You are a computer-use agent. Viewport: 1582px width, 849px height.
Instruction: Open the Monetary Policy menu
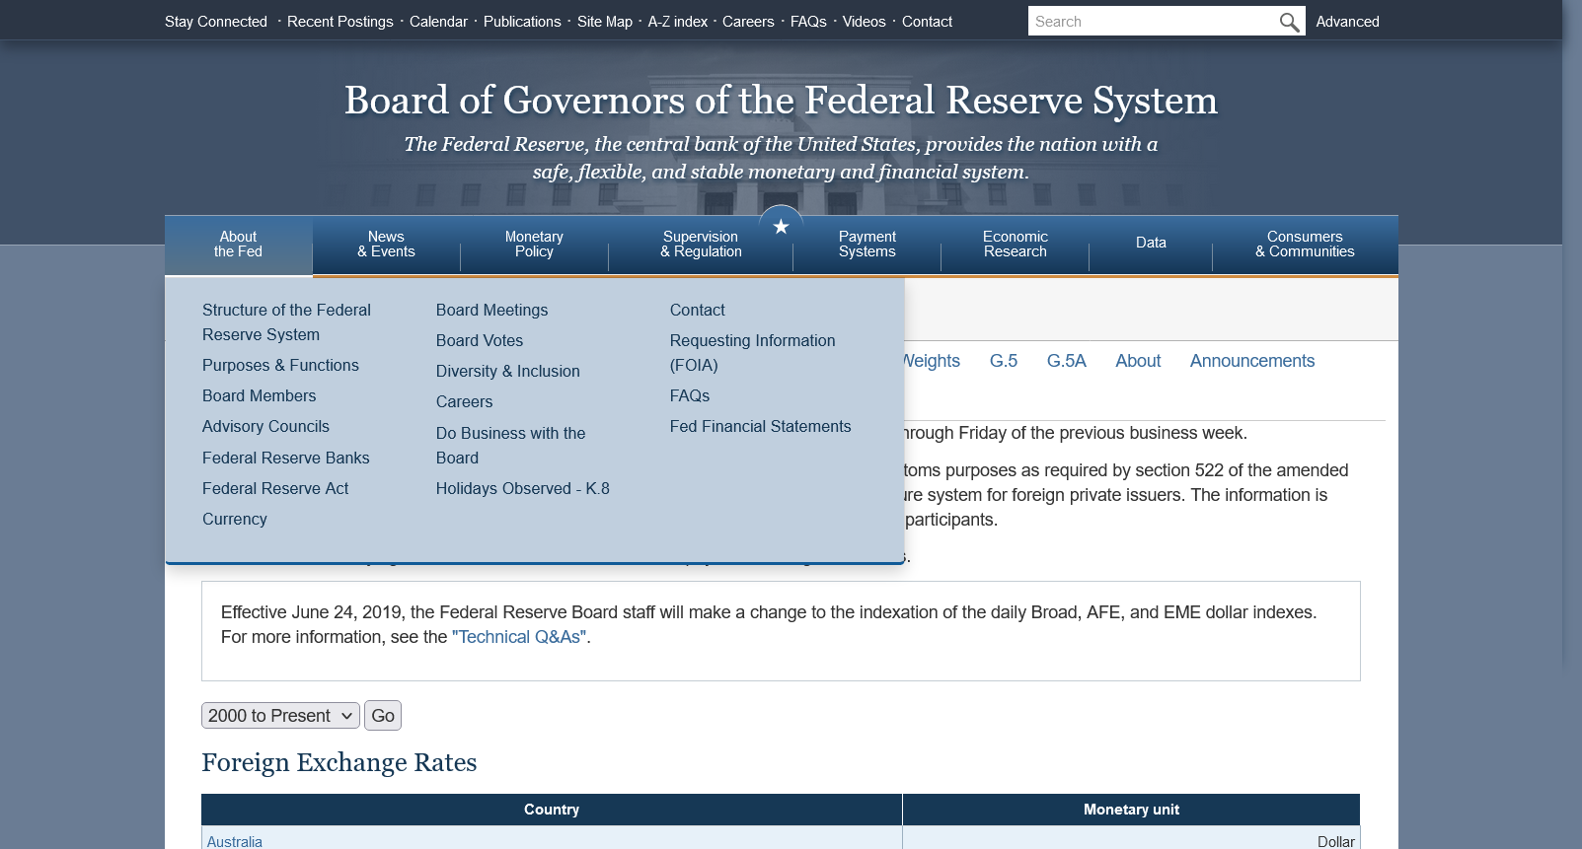pyautogui.click(x=534, y=245)
